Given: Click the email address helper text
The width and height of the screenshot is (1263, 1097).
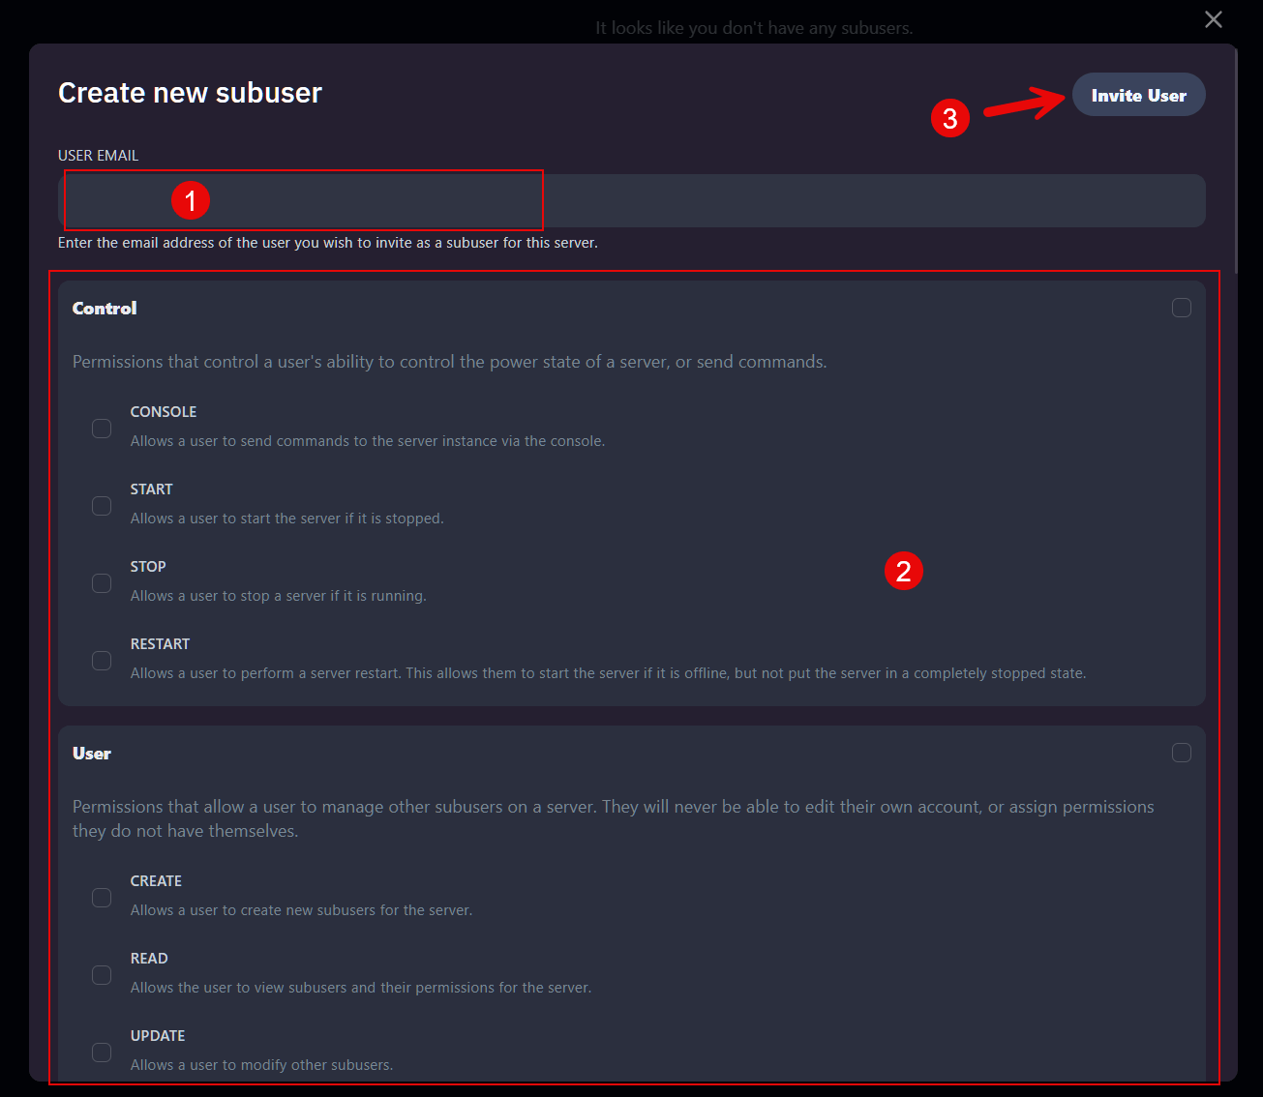Looking at the screenshot, I should 328,243.
